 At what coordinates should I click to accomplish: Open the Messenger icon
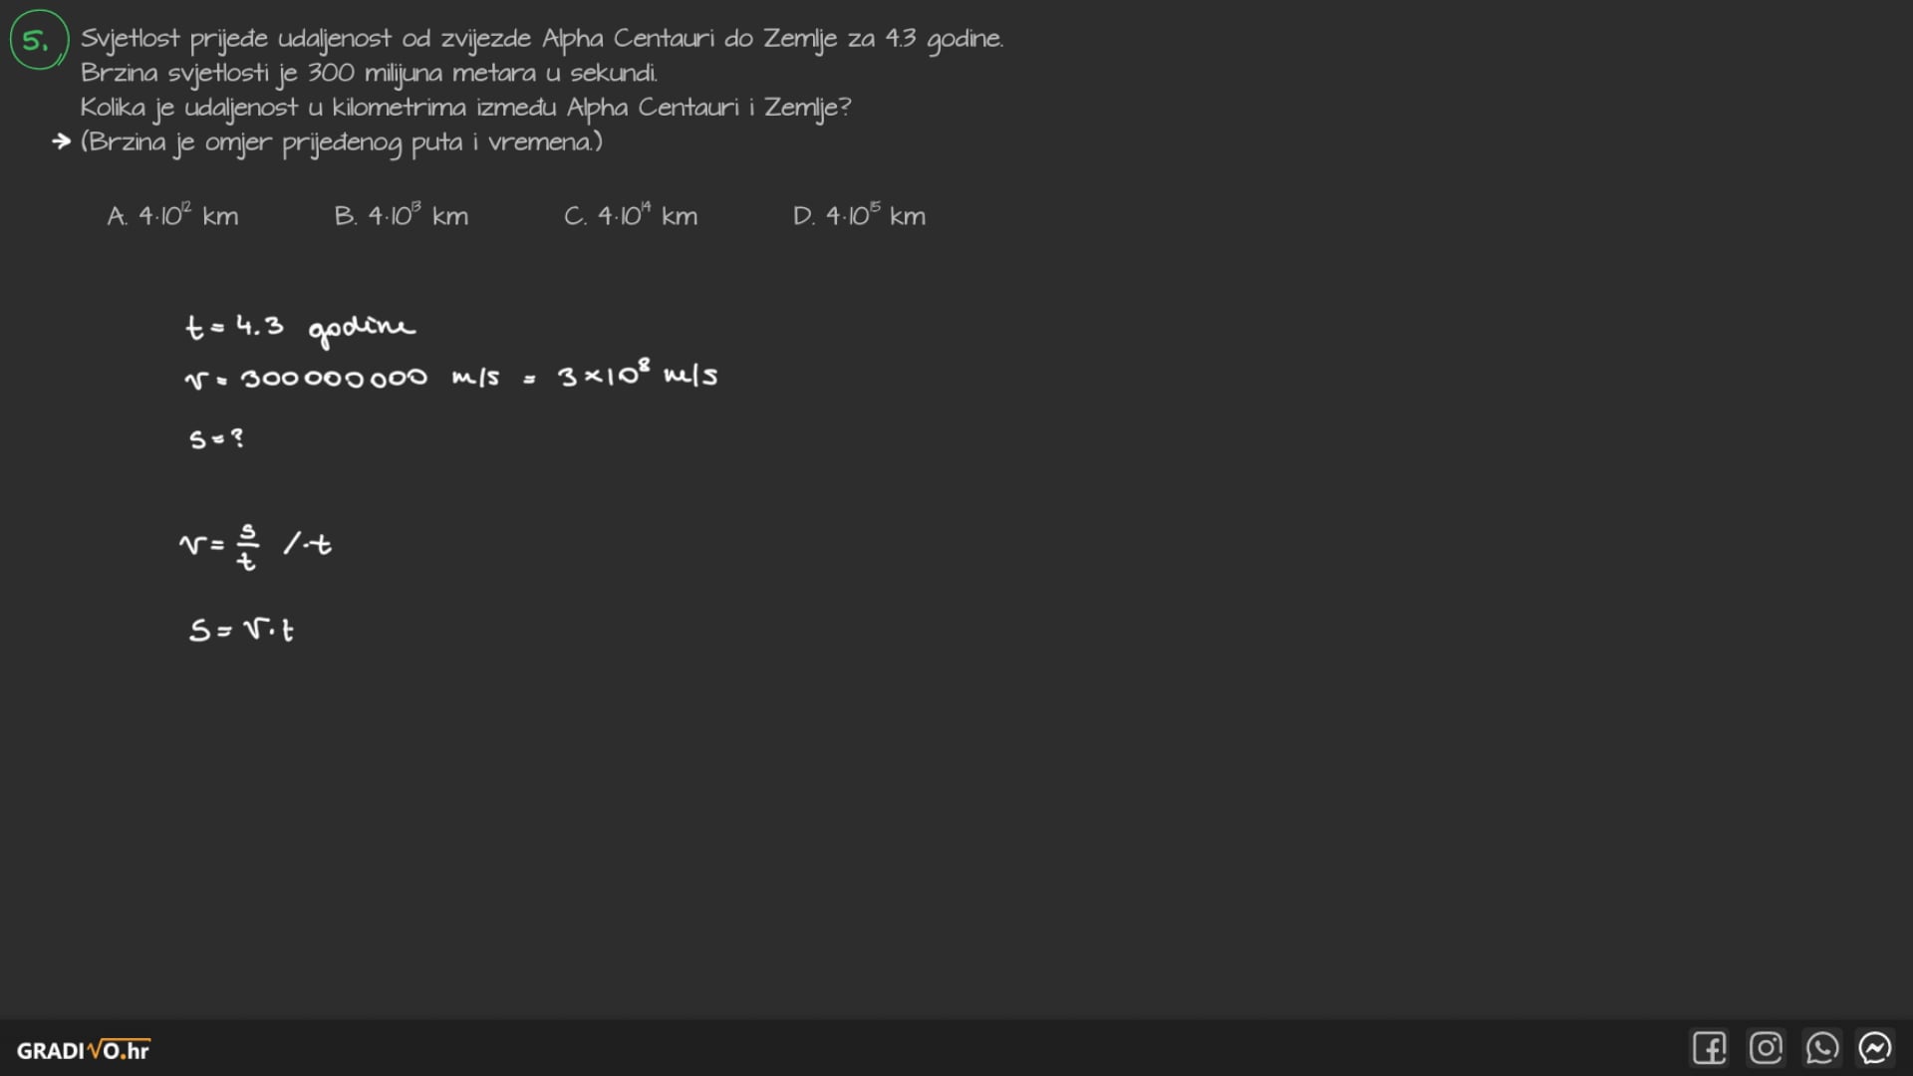[x=1875, y=1048]
